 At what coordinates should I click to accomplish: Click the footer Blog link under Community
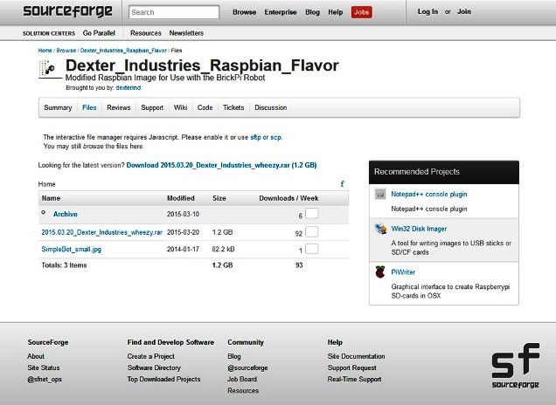point(234,356)
